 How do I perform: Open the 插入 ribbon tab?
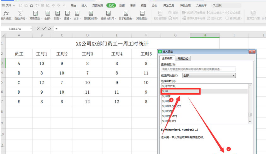point(84,6)
